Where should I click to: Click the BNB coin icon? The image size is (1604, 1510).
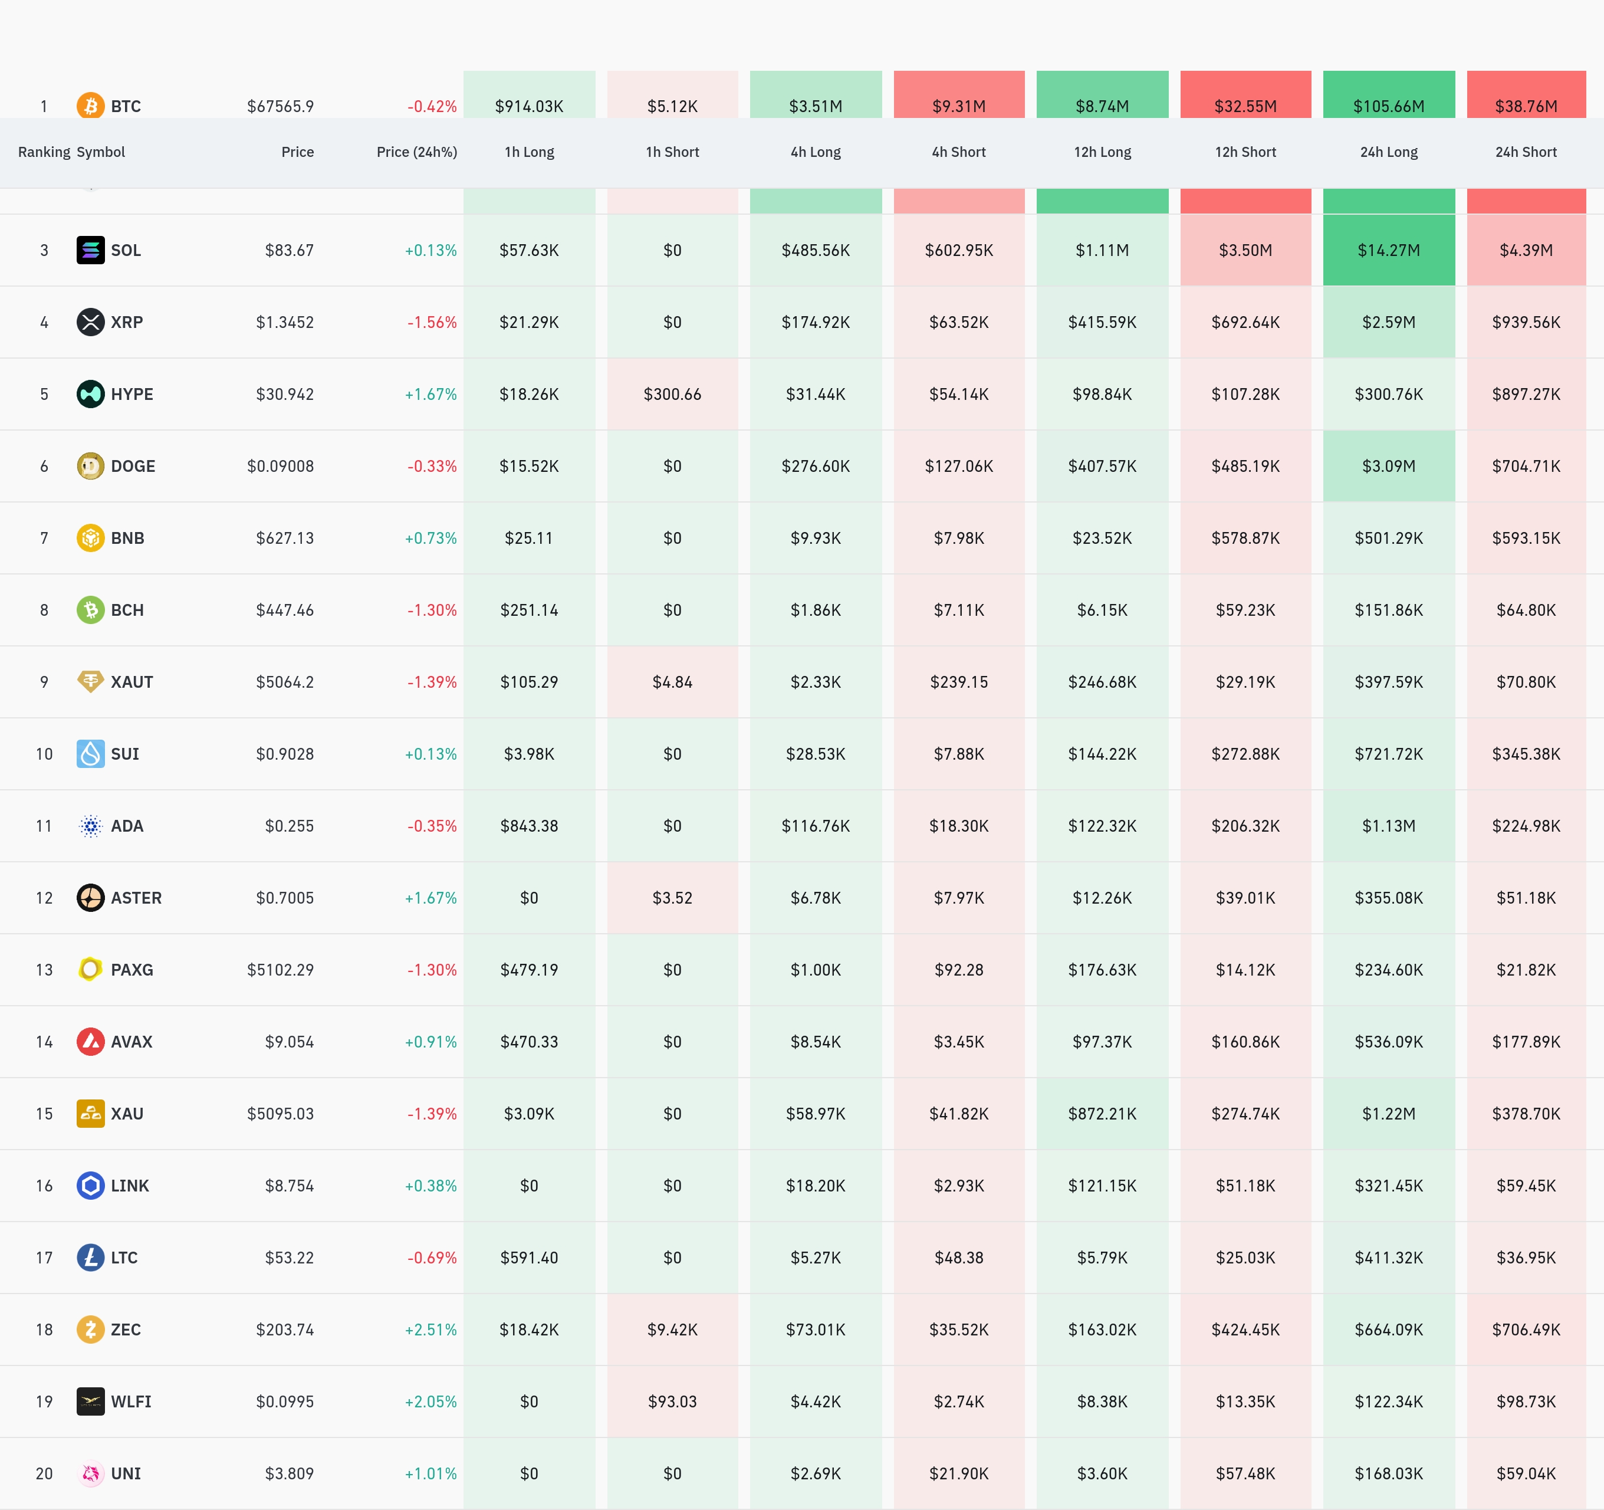tap(90, 537)
